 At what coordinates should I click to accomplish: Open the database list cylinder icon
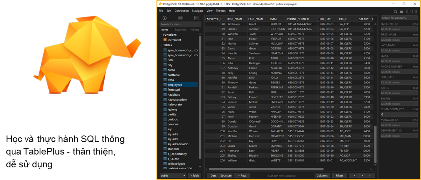tap(180, 18)
